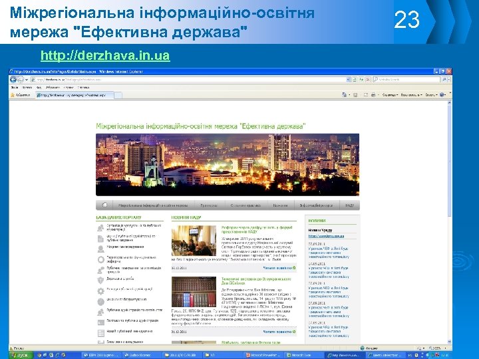Open first dated news link in НОВИНИ sidebar
Screen dimensions: 479x359
pos(329,253)
